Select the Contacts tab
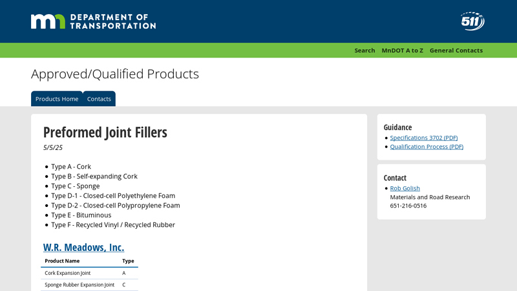Viewport: 517px width, 291px height. click(99, 99)
